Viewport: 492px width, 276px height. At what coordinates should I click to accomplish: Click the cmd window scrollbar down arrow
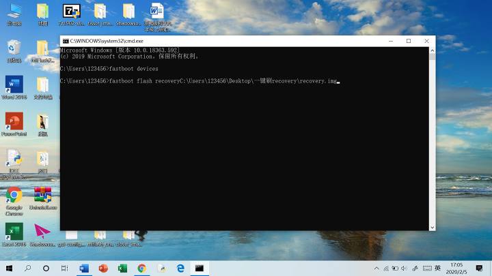[431, 226]
